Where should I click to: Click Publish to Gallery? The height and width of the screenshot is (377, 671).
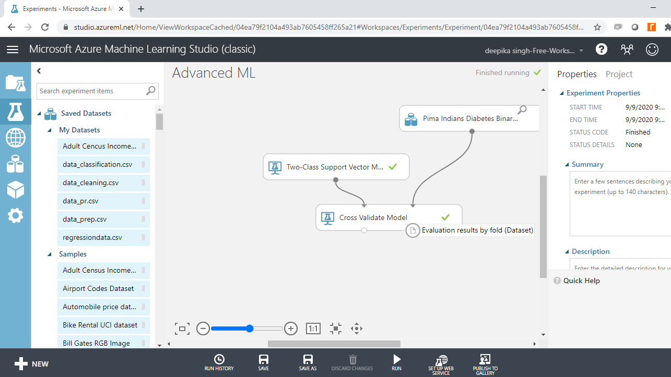pos(486,364)
